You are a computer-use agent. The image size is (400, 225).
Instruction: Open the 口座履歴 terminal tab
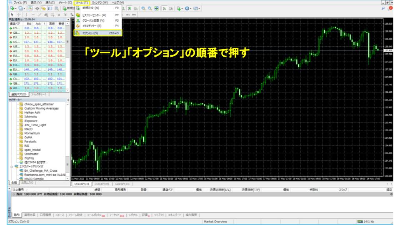tap(45, 215)
